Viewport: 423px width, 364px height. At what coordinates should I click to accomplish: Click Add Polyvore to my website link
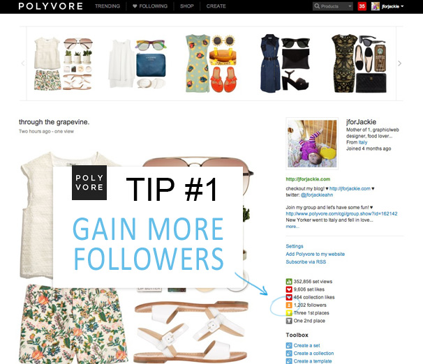(315, 254)
